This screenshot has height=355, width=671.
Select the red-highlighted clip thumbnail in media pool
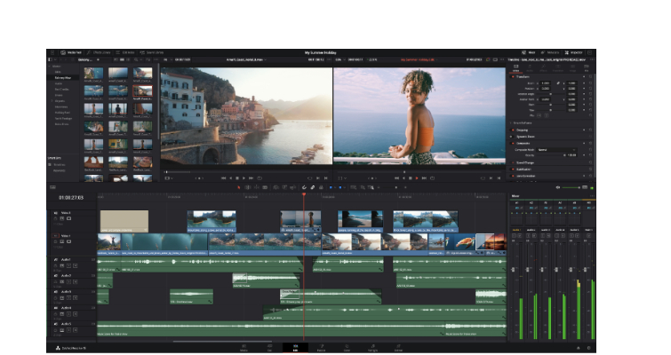pos(142,91)
